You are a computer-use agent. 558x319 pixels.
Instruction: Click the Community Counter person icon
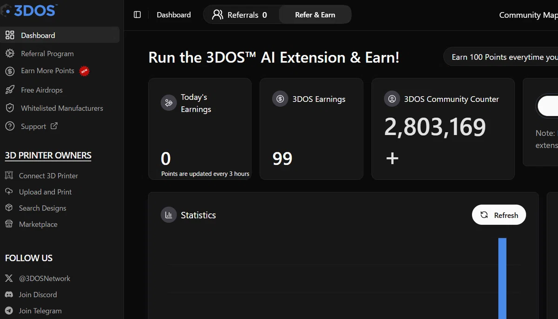[x=392, y=99]
